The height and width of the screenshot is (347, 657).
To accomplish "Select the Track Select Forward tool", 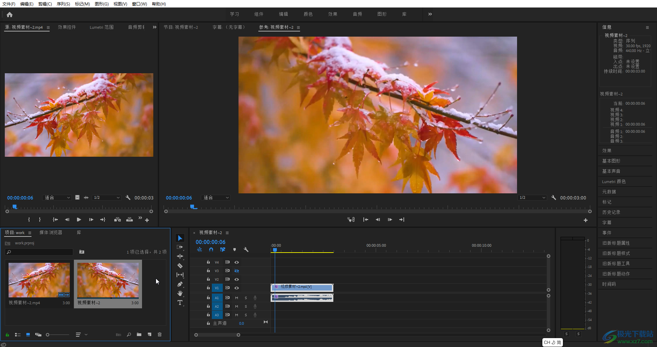I will pos(180,247).
